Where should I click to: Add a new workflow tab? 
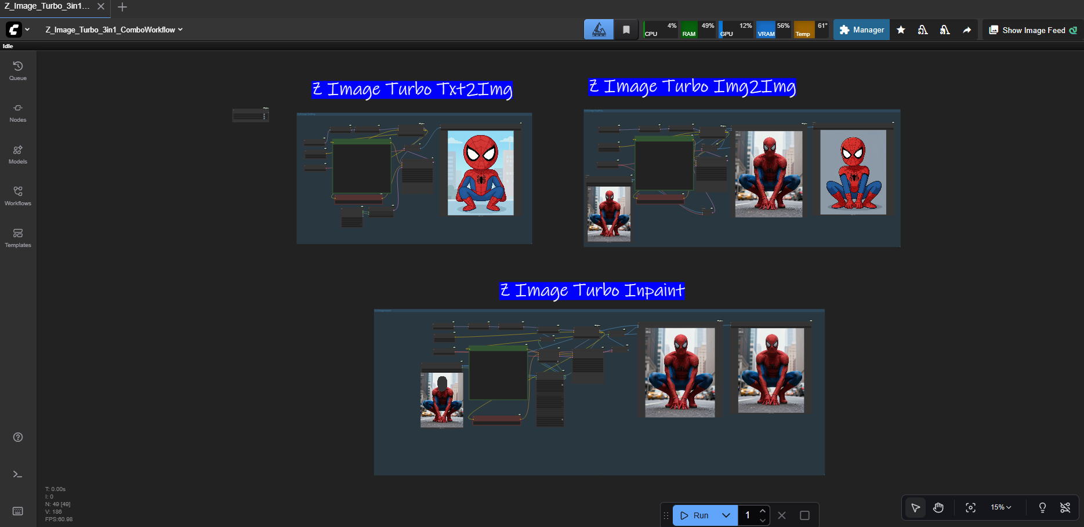click(122, 7)
